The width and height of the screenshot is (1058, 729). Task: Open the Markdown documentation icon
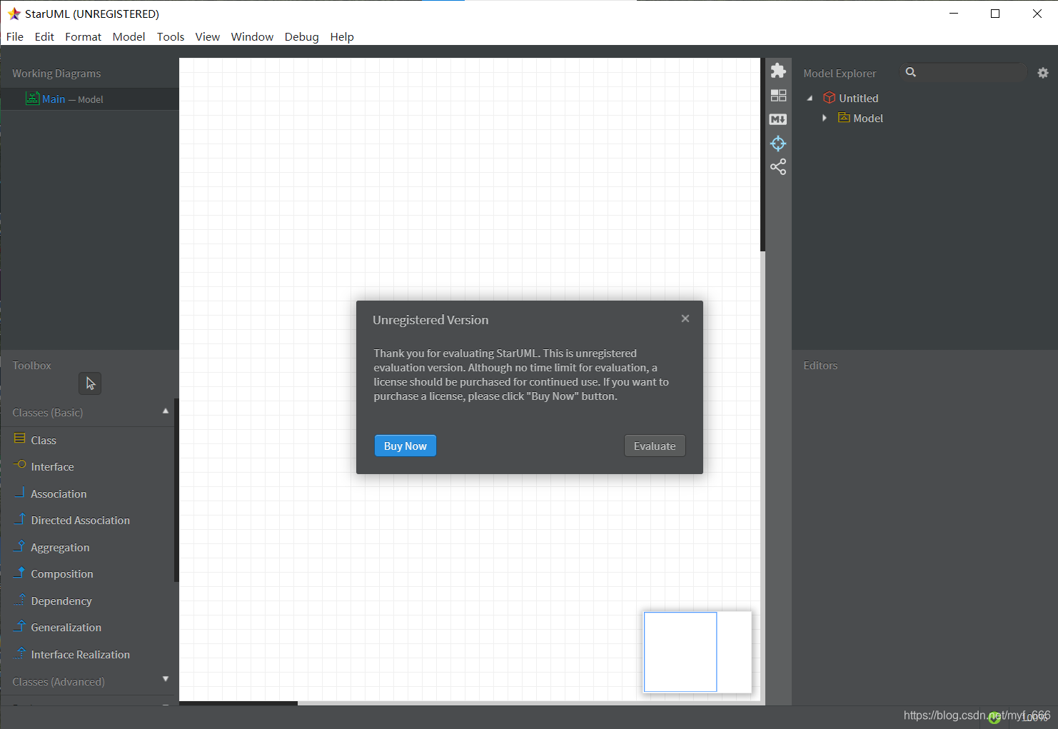(x=778, y=119)
